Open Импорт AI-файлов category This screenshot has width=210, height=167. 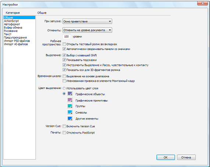pos(16,44)
